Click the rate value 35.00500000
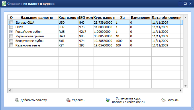194x110 pixels. (x=103, y=36)
